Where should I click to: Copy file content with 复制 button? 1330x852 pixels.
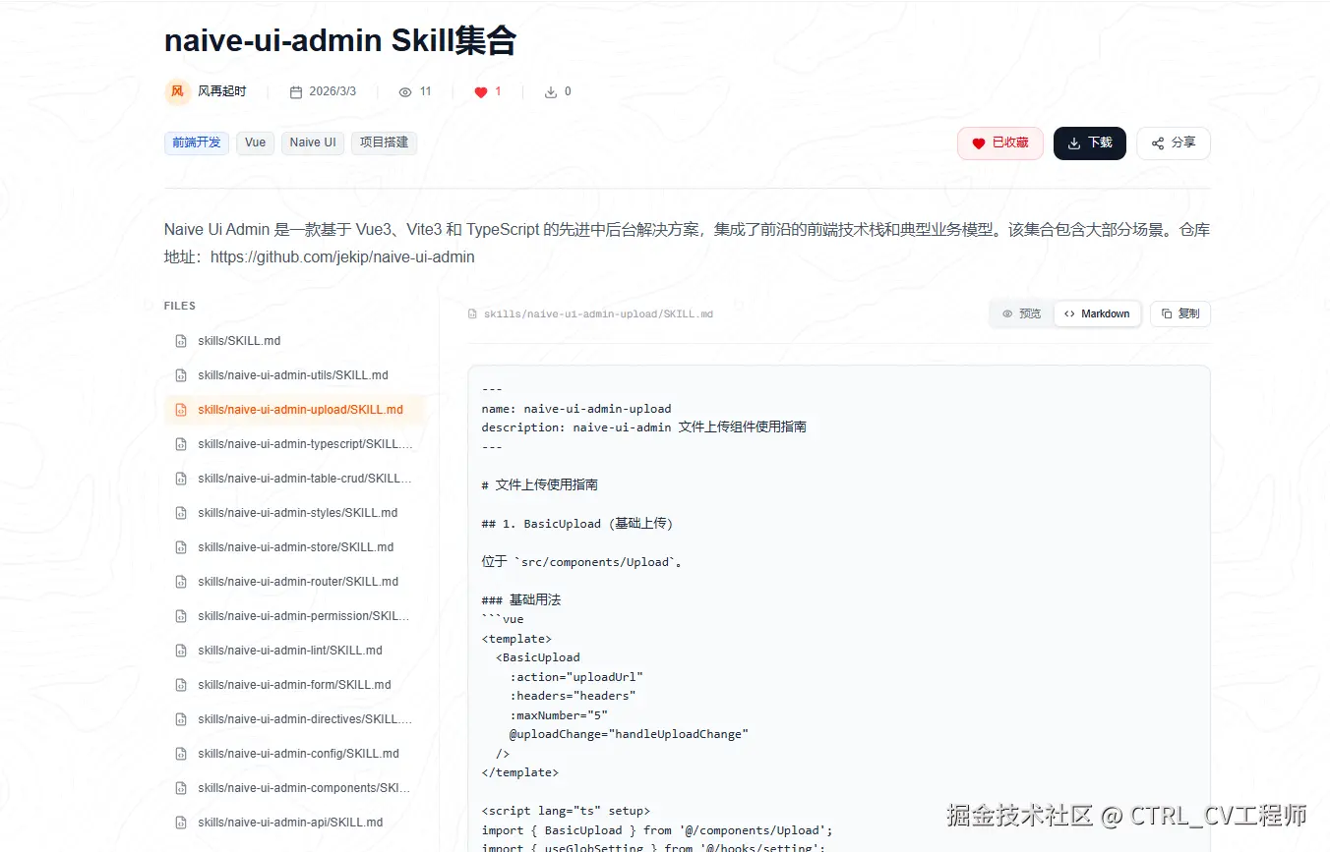coord(1180,314)
